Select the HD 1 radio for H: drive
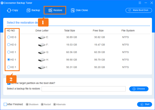The height and width of the screenshot is (110, 155). click(x=9, y=60)
